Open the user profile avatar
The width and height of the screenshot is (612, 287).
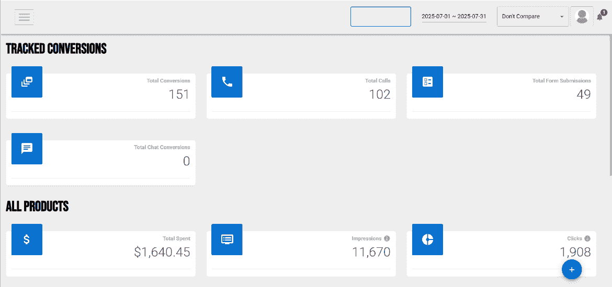[582, 16]
